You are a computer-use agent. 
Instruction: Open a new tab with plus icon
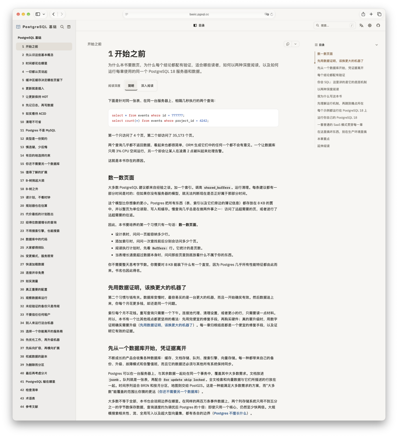(x=371, y=14)
